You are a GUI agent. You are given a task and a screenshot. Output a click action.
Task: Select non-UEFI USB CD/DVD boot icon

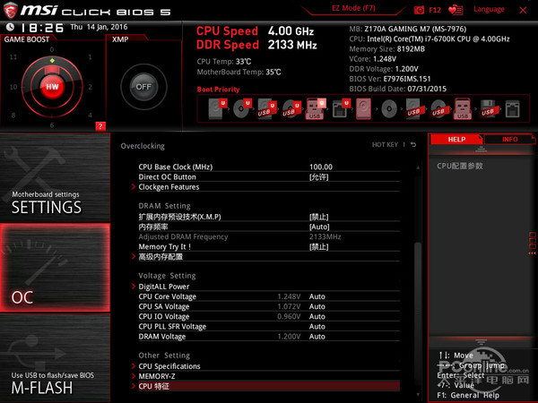click(438, 109)
